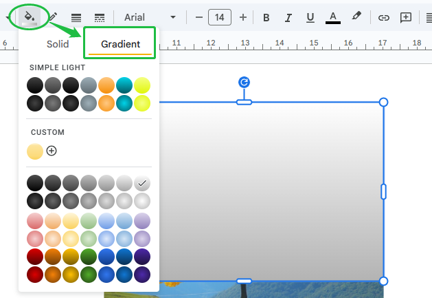The height and width of the screenshot is (298, 432).
Task: Click the top-right corner resize handle
Action: point(383,102)
